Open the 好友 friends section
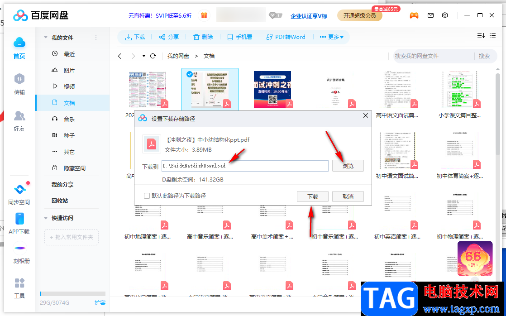Screen dimensions: 506x316 click(19, 116)
